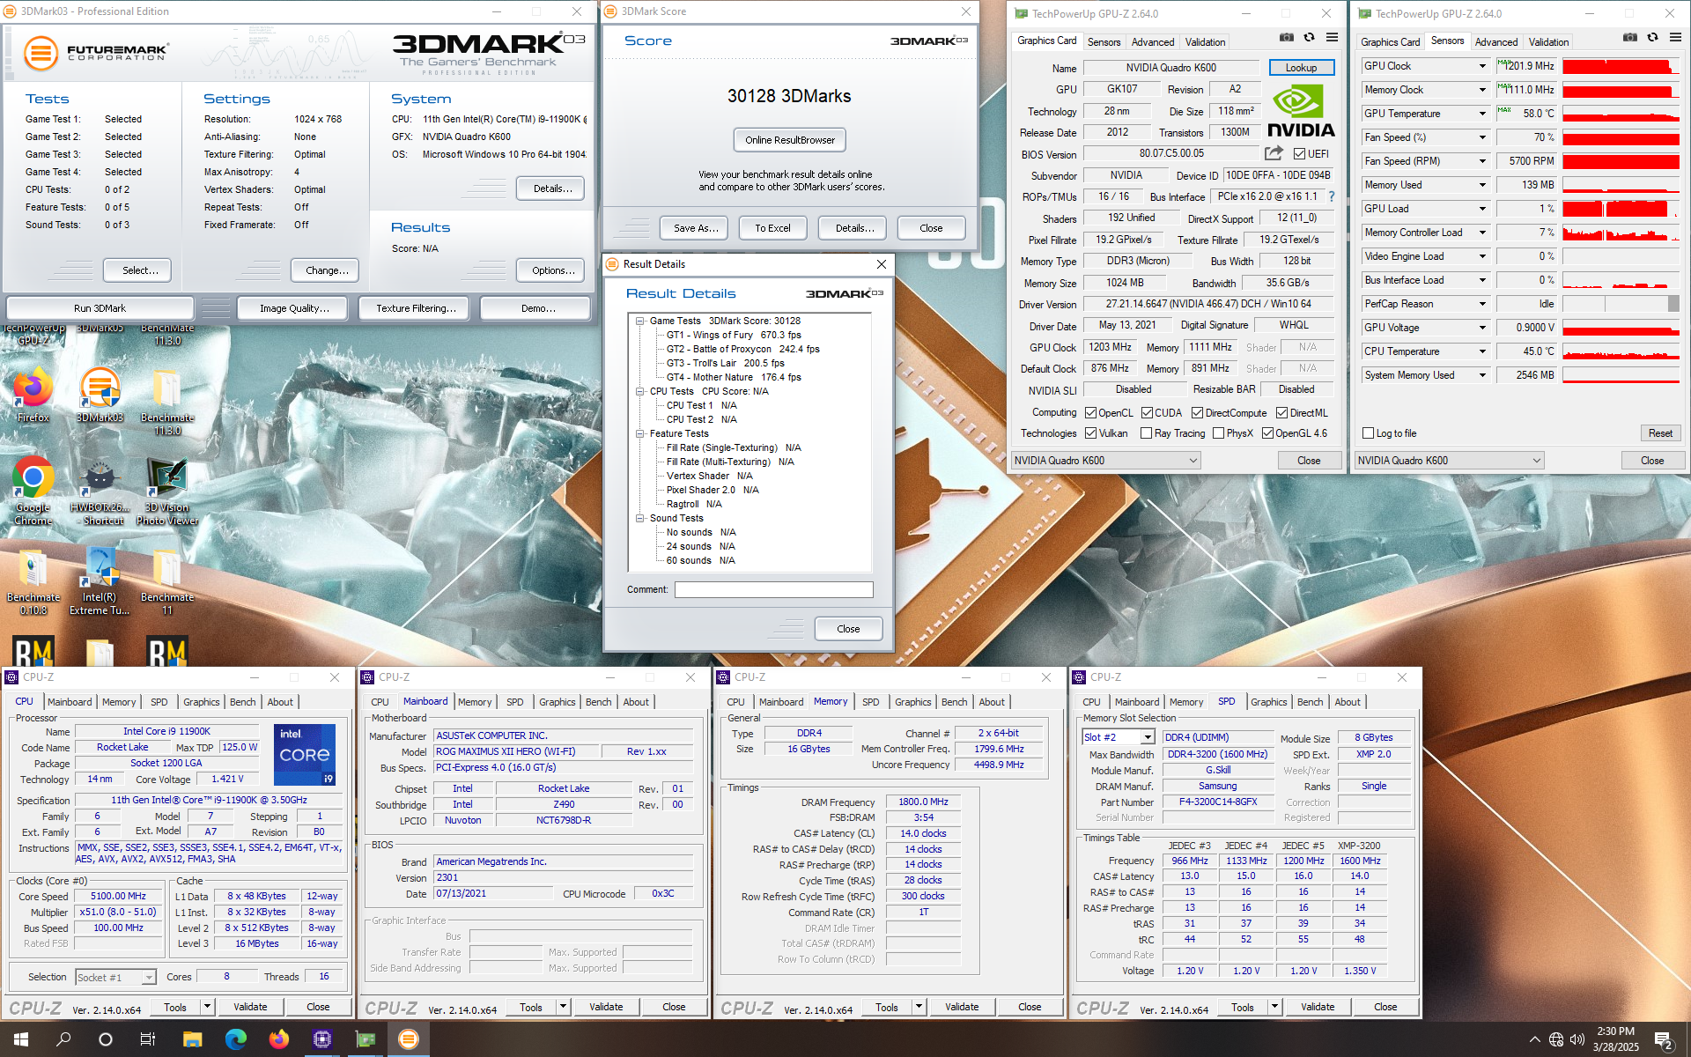Click Run 3DMark button
1691x1057 pixels.
(100, 308)
